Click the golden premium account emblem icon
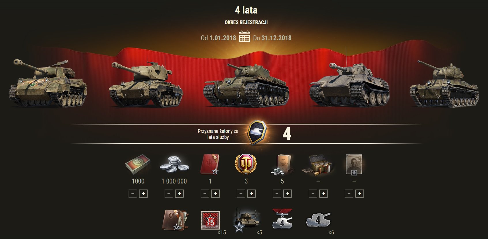The height and width of the screenshot is (239, 488). click(x=246, y=164)
